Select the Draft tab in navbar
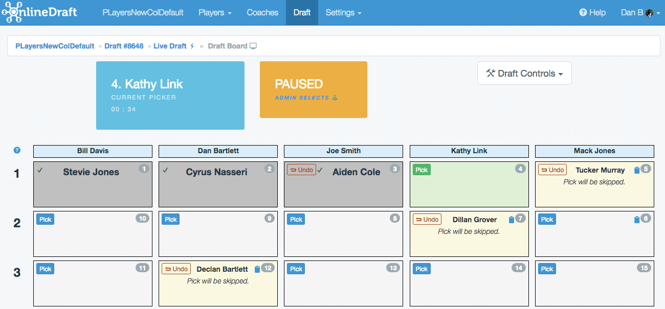Image resolution: width=665 pixels, height=309 pixels. coord(302,13)
